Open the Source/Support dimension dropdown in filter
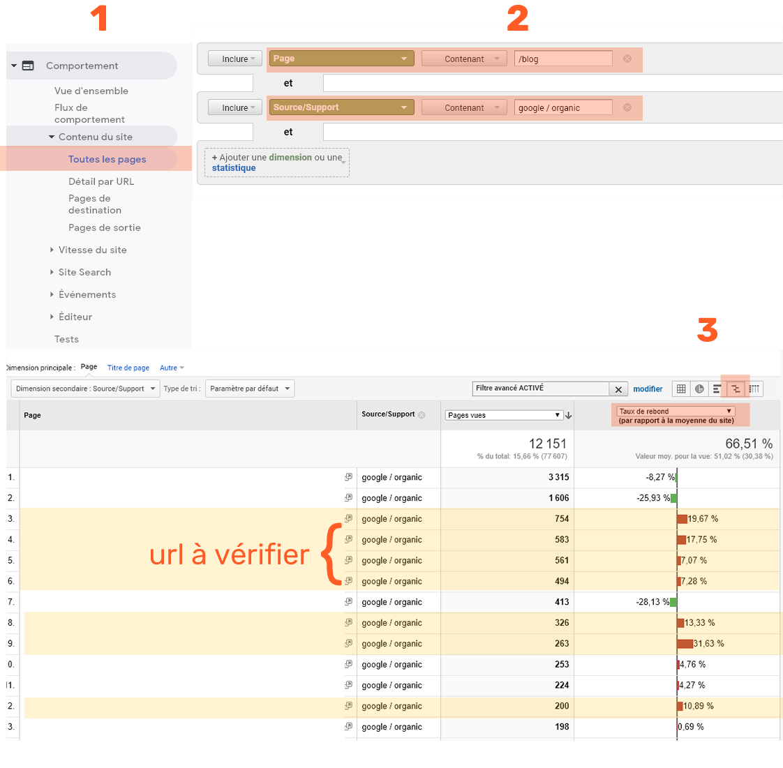Viewport: 783px width, 768px height. (341, 108)
